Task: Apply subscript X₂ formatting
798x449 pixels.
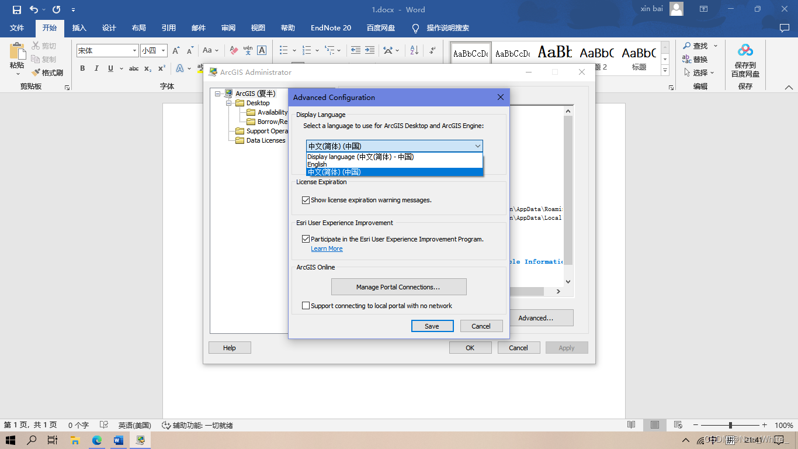Action: 148,68
